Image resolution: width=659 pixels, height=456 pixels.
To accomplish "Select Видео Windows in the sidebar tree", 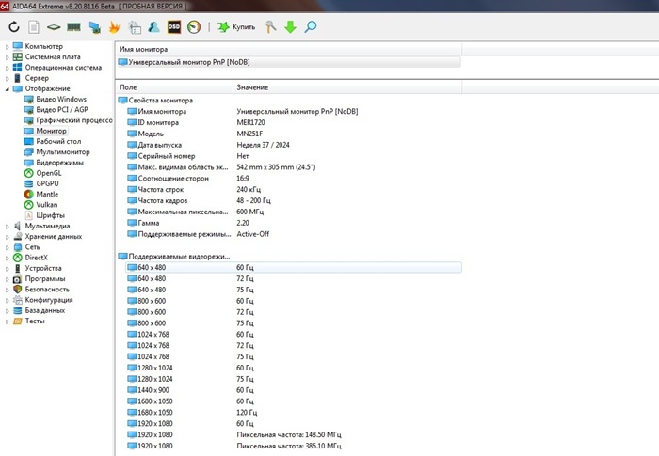I will point(61,99).
